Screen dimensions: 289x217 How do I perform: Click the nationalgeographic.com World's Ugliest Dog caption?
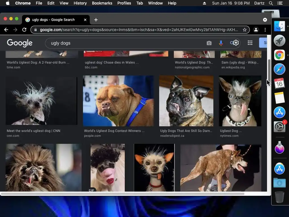194,62
